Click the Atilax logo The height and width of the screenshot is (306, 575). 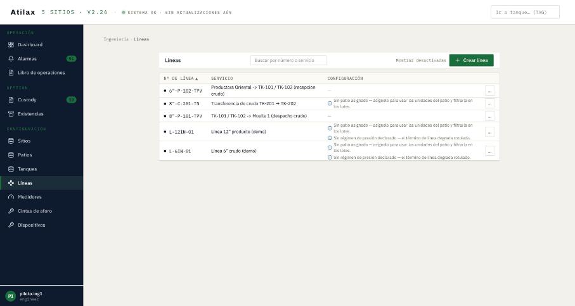coord(23,12)
